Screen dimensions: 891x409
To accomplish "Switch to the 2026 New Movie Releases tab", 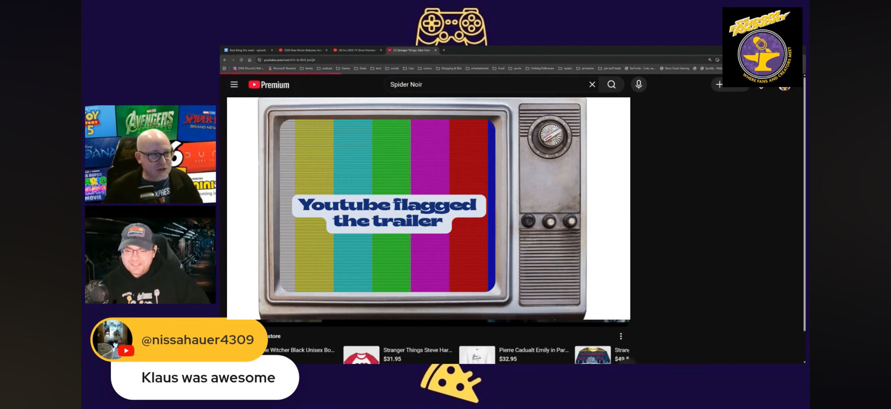I will (x=302, y=50).
